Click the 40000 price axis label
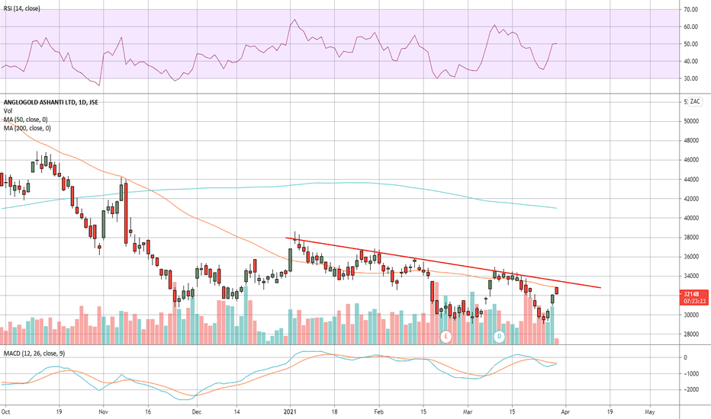The width and height of the screenshot is (711, 419). coord(691,218)
